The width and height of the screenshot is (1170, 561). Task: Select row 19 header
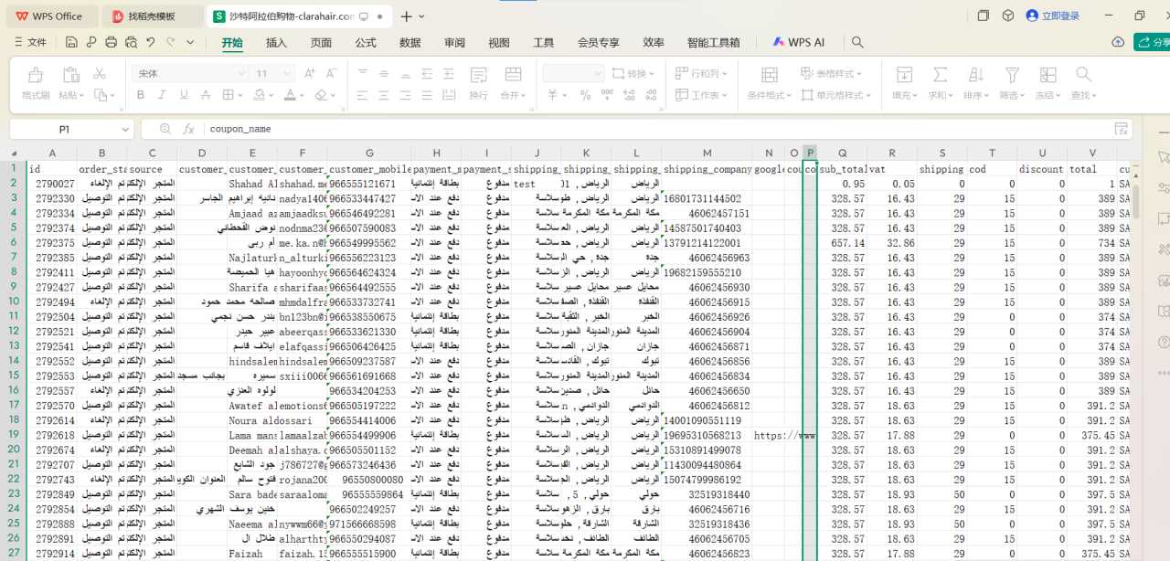coord(14,435)
